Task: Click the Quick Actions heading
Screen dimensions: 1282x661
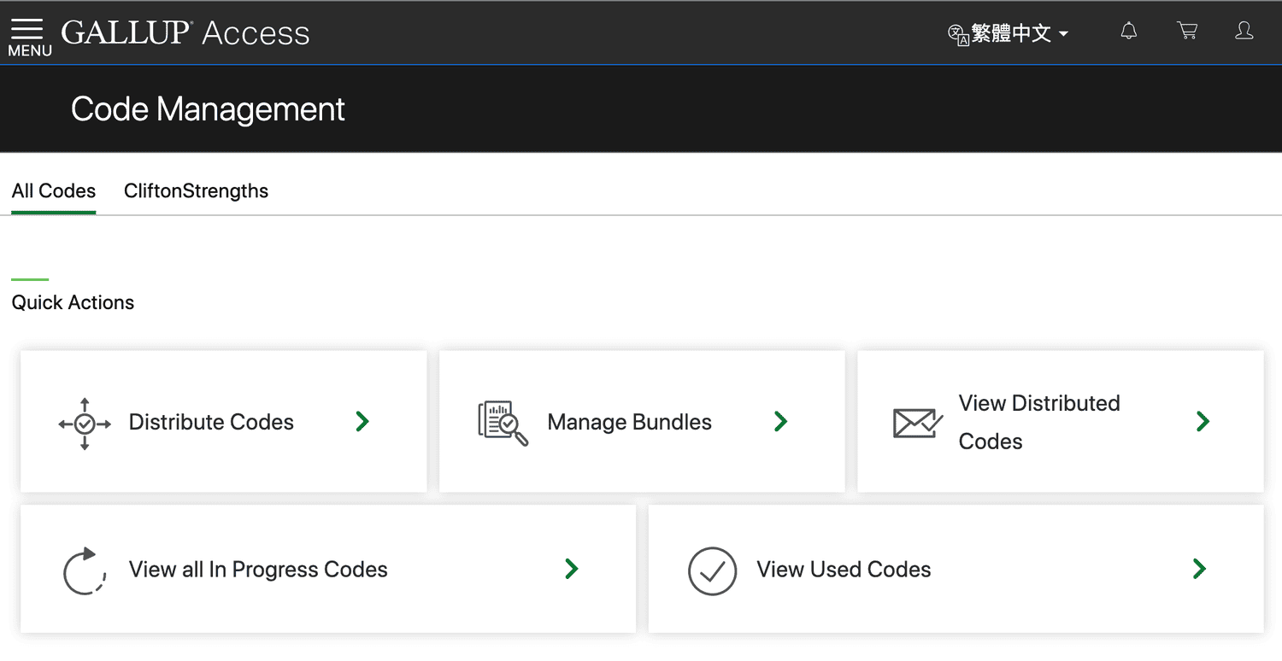Action: coord(73,302)
